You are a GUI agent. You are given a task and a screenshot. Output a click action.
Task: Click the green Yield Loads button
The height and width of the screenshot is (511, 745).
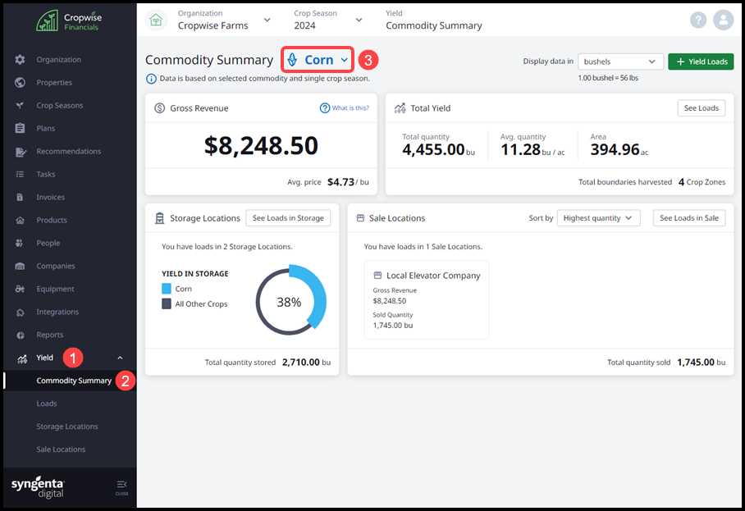click(700, 62)
